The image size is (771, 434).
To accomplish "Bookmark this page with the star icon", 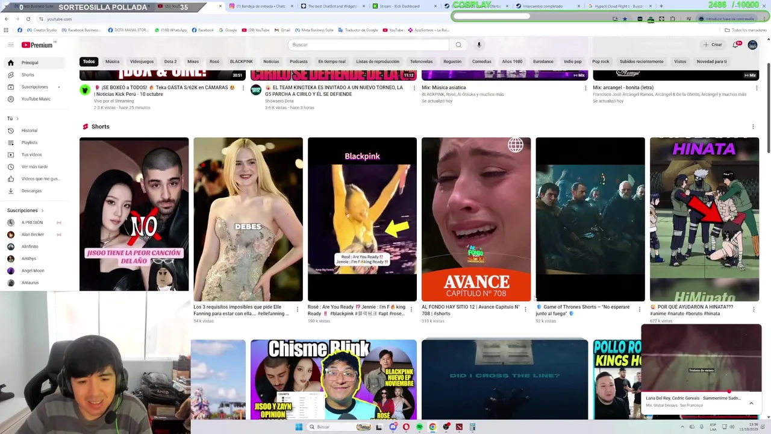I will (625, 19).
